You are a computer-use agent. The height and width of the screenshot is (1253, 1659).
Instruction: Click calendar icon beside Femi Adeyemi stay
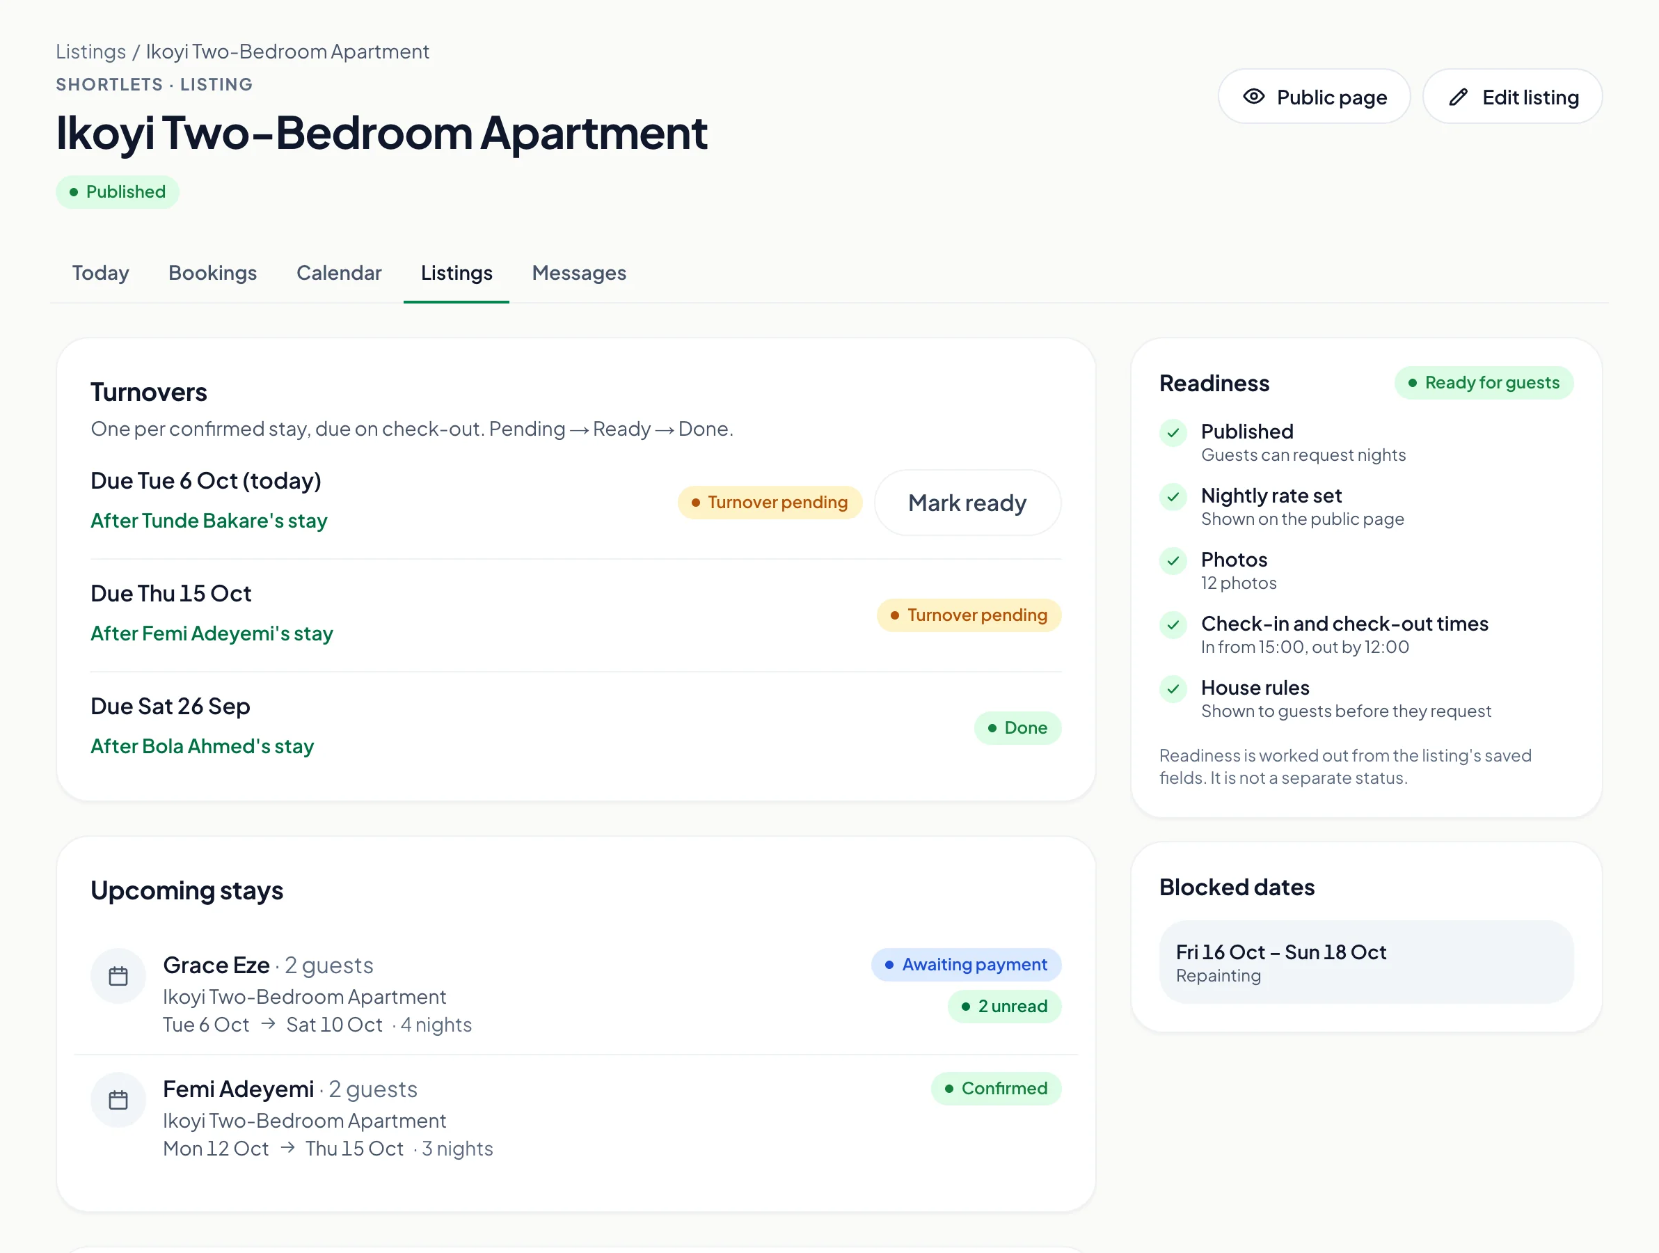point(118,1100)
